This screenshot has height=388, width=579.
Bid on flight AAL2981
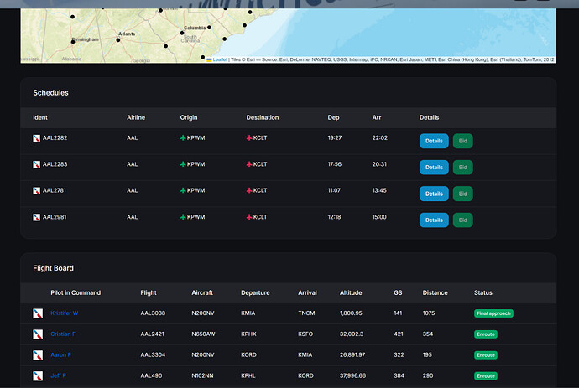pyautogui.click(x=462, y=220)
